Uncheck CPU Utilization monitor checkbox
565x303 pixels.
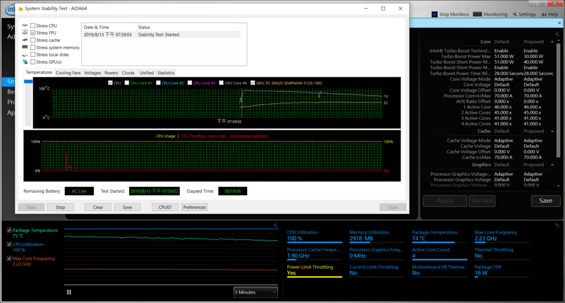(x=9, y=244)
